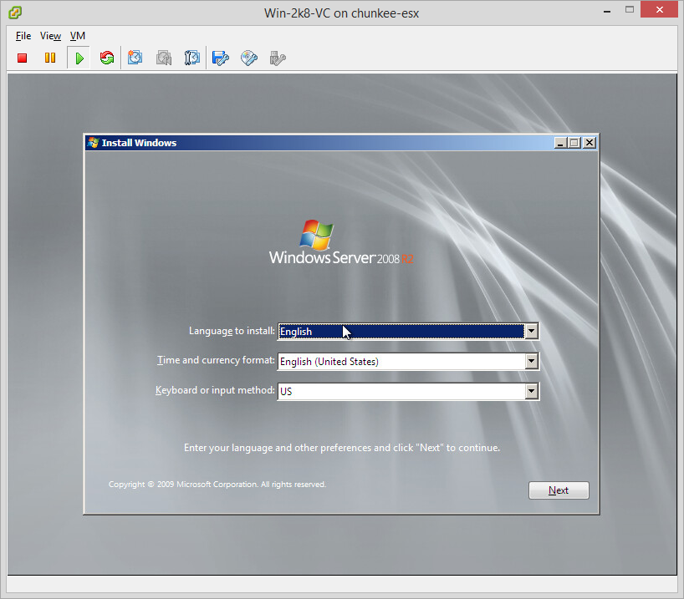Click the vSphere icon in title bar
Image resolution: width=684 pixels, height=599 pixels.
15,13
